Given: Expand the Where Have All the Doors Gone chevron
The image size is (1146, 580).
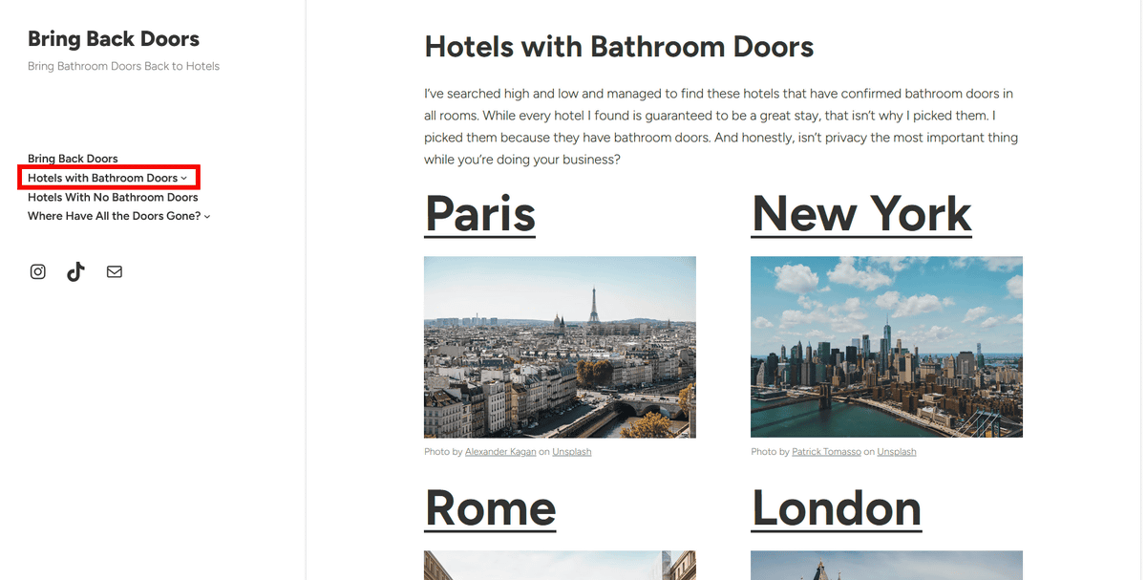Looking at the screenshot, I should click(x=207, y=217).
